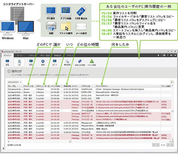Sort by イベント時刻 column header
This screenshot has height=156, width=178.
tap(56, 86)
